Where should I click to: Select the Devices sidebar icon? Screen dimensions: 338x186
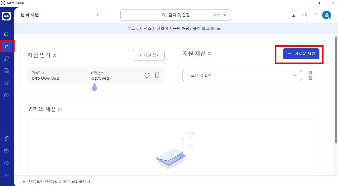coord(7,58)
